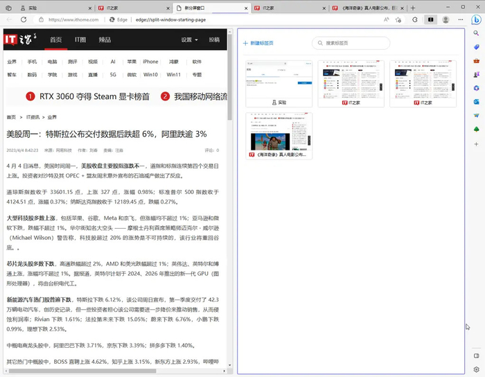Open the Outlook sidebar icon
Screen dimensions: 485x377
click(477, 101)
